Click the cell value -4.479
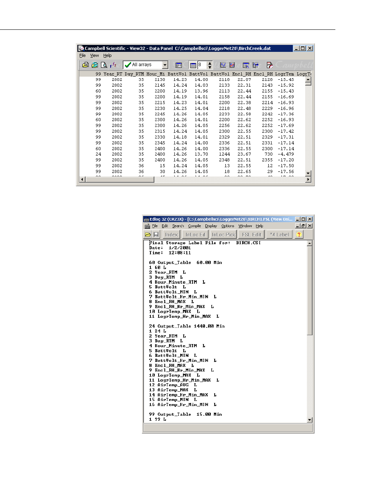This screenshot has height=478, width=369. click(x=285, y=154)
